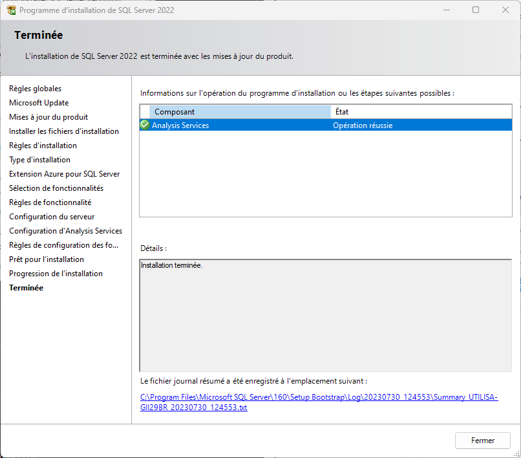This screenshot has height=458, width=521.
Task: Close the setup window with X
Action: tap(505, 10)
